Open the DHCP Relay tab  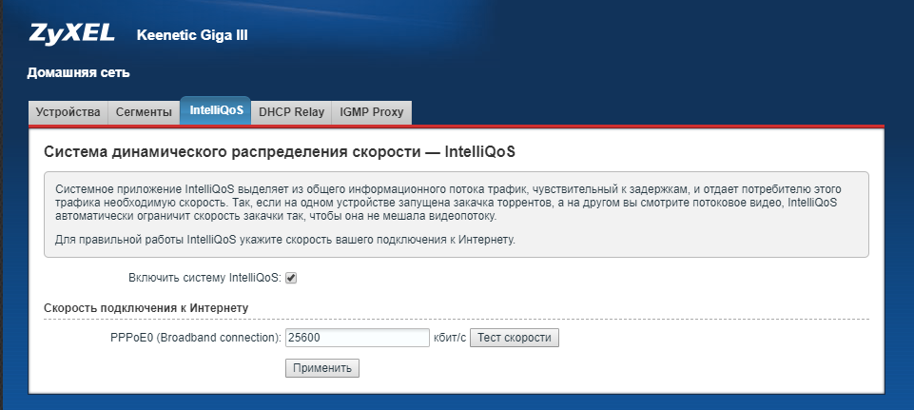(291, 112)
